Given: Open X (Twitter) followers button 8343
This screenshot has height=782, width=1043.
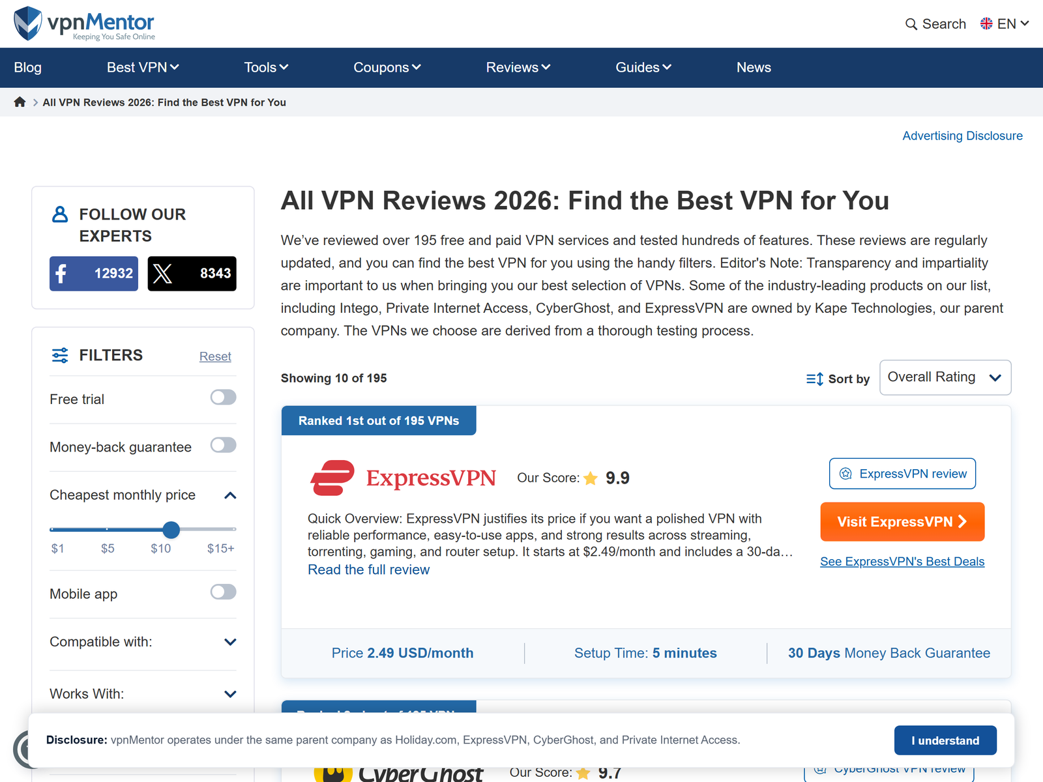Looking at the screenshot, I should [192, 274].
